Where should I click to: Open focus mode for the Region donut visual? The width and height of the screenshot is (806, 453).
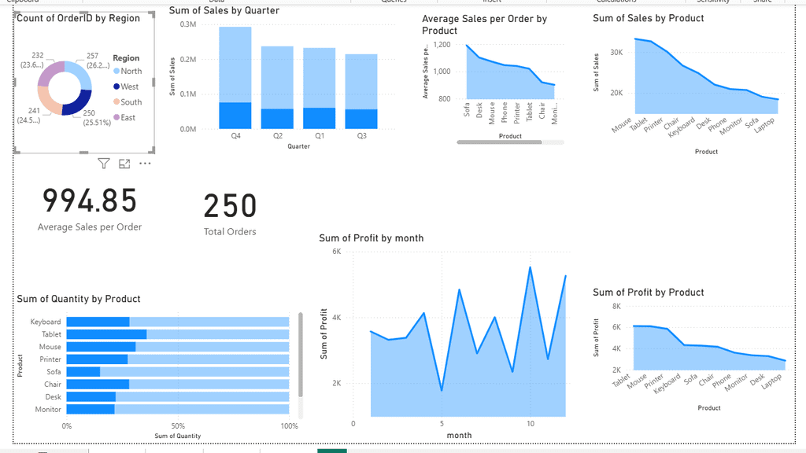tap(124, 164)
